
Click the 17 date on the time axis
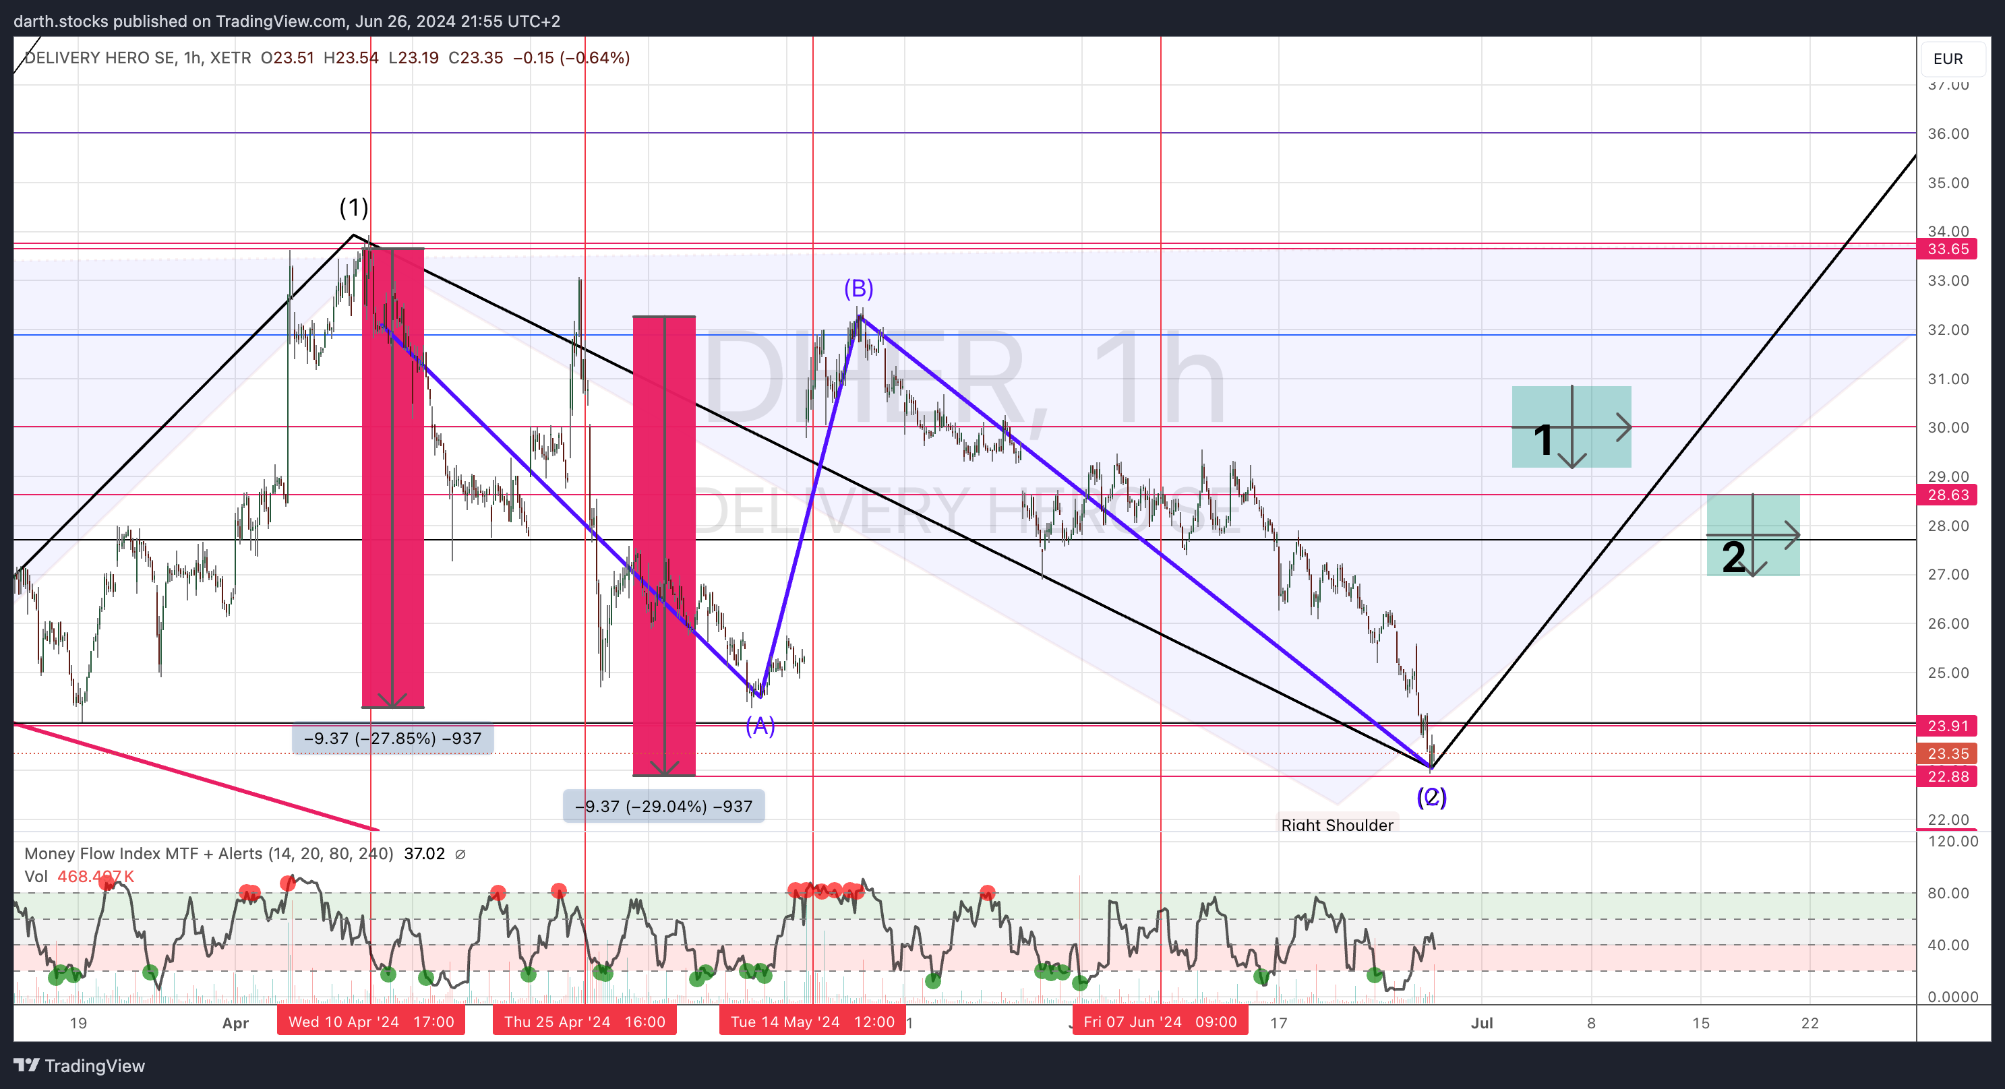tap(1279, 1023)
